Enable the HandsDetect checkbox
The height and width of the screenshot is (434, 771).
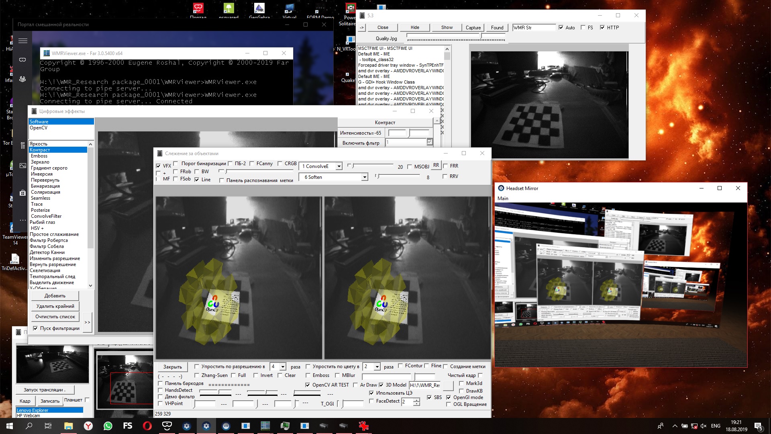click(161, 390)
